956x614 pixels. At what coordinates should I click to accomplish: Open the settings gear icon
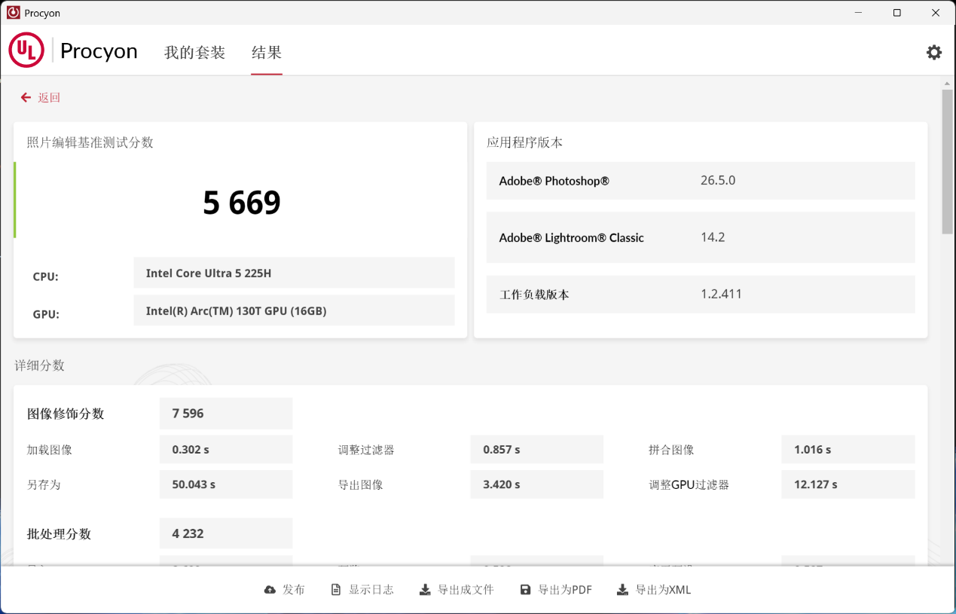point(933,52)
